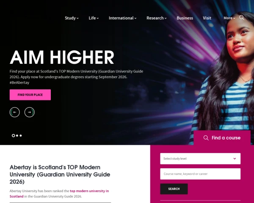Go to previous hero slide arrow
This screenshot has height=203, width=254.
tap(14, 112)
